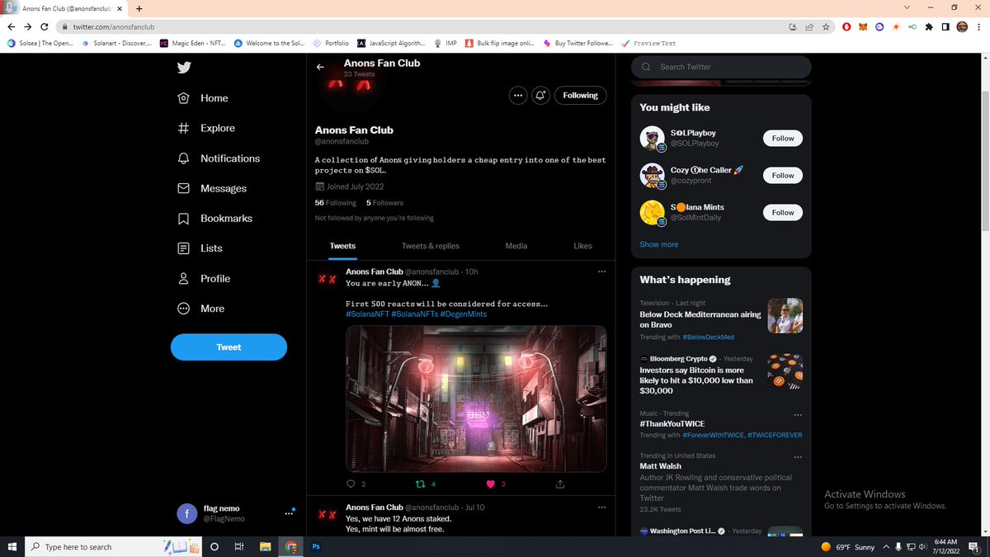Reply to the tweet with 2 replies
Screen dimensions: 990x557
coord(351,484)
